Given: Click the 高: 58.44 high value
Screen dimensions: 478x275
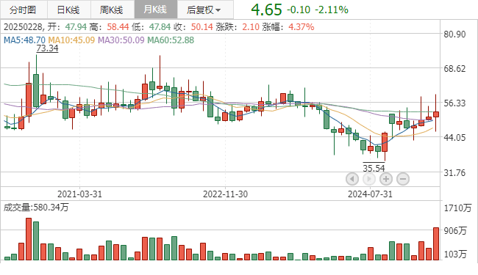Looking at the screenshot, I should pos(109,27).
